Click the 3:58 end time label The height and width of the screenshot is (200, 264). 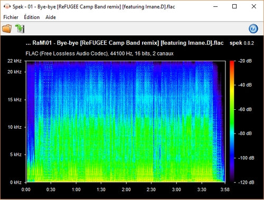(225, 189)
